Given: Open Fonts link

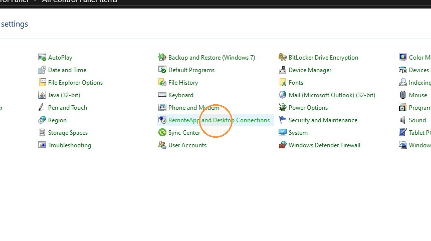Looking at the screenshot, I should 296,83.
